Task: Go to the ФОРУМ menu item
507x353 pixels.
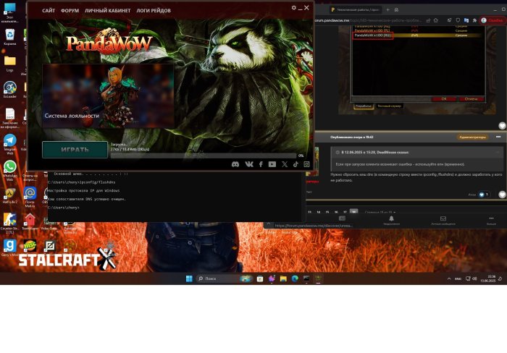Action: pyautogui.click(x=70, y=11)
